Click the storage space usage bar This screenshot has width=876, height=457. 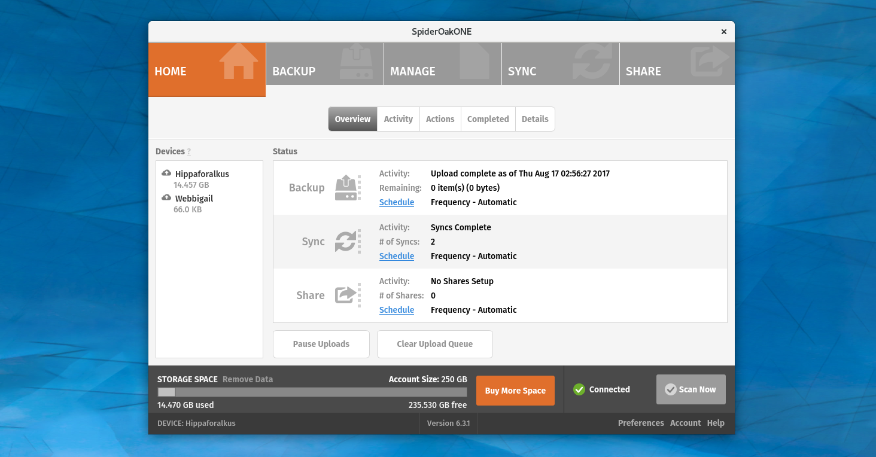312,392
